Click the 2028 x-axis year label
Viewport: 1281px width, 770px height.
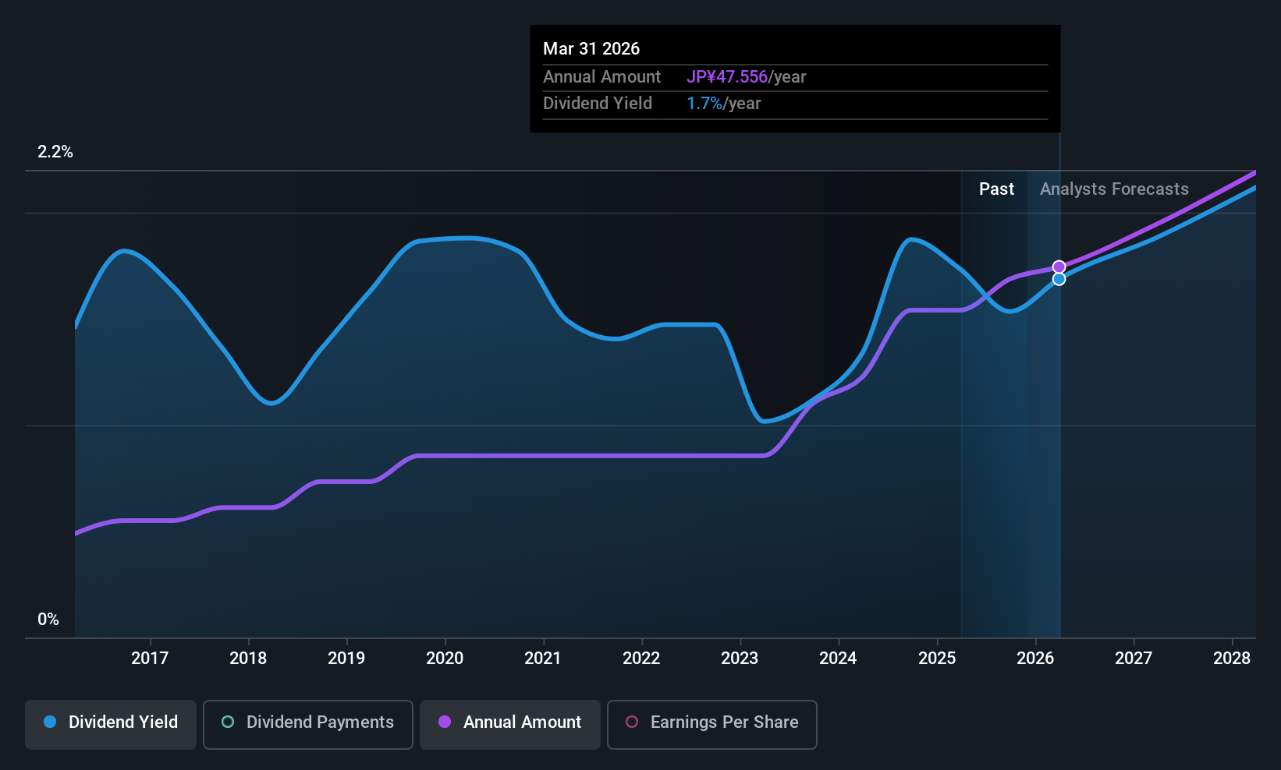pos(1232,659)
